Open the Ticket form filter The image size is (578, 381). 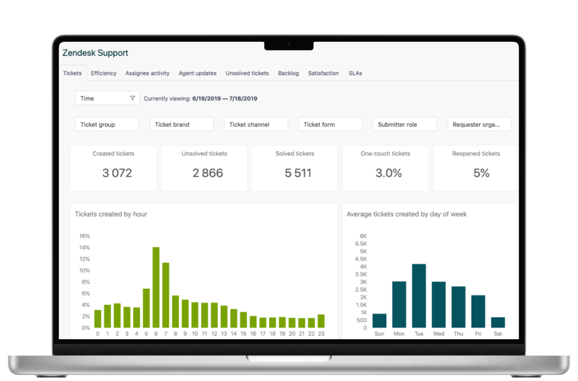(330, 124)
